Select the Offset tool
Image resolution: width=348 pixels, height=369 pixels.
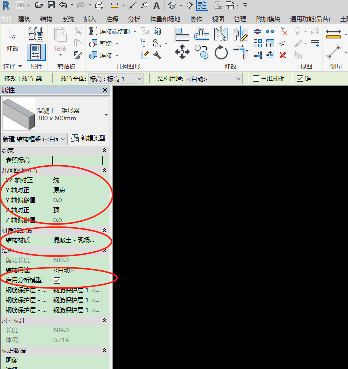202,34
